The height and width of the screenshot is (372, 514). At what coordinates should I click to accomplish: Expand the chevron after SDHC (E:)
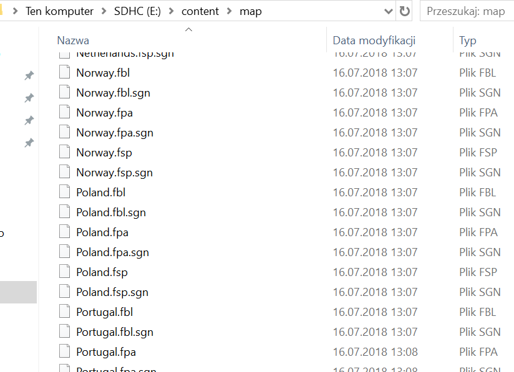click(172, 11)
